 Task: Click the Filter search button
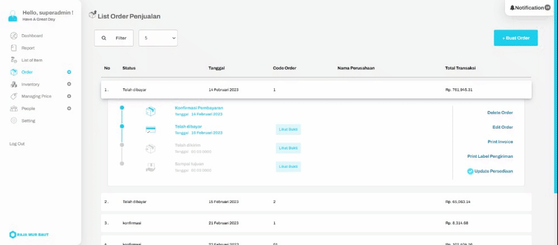[x=114, y=38]
